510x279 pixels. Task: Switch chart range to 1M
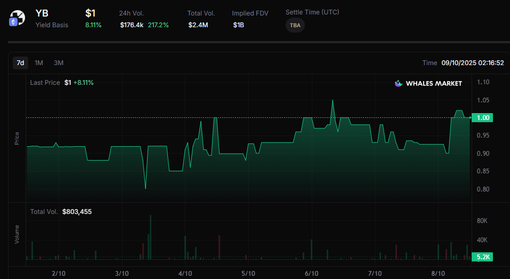pos(39,63)
